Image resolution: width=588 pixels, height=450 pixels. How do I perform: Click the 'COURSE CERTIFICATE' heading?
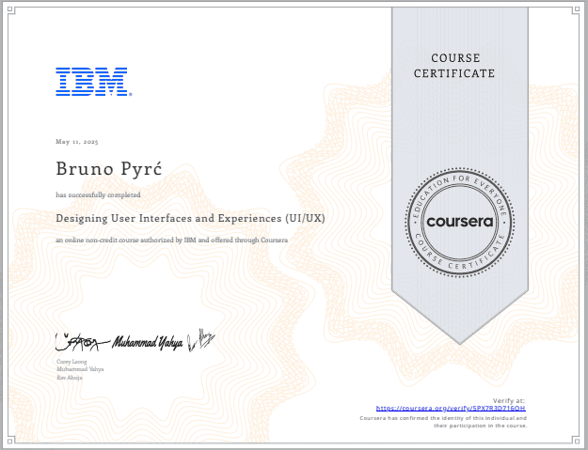pyautogui.click(x=454, y=66)
